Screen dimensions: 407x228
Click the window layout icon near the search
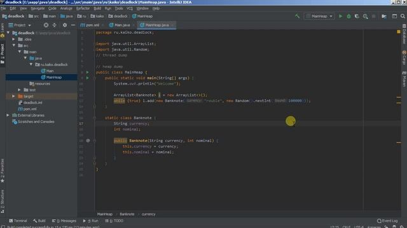[x=394, y=16]
